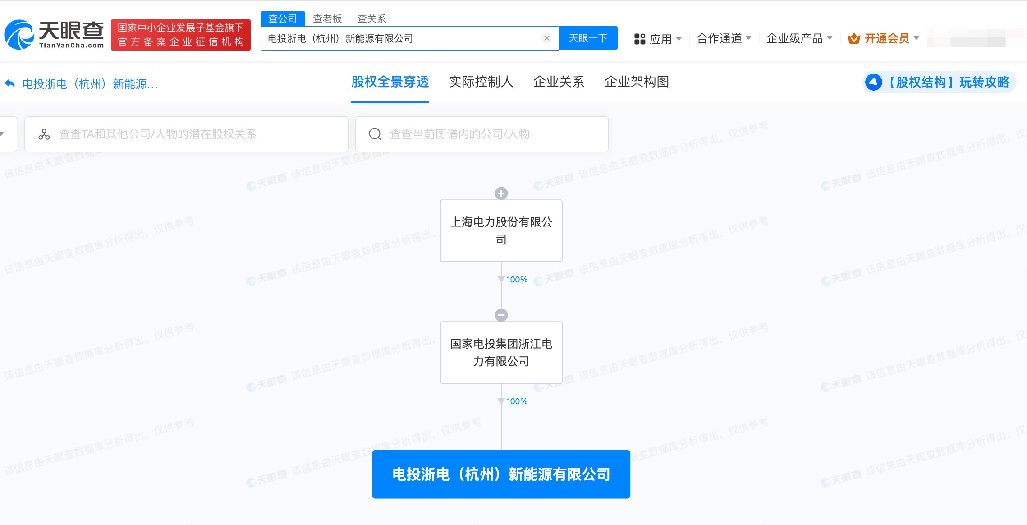Click the 天眼一下 search button

(x=588, y=38)
